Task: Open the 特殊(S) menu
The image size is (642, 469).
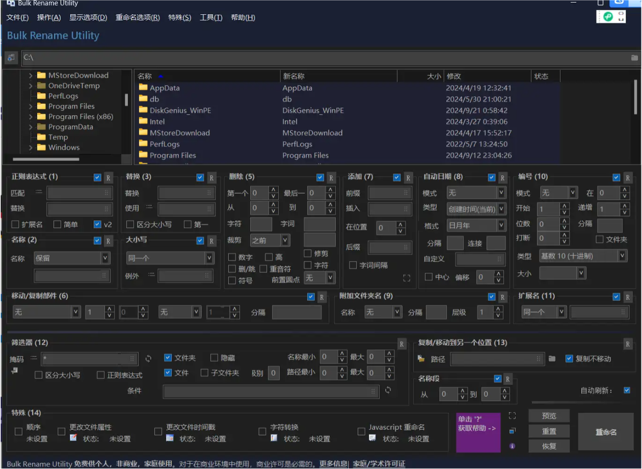Action: point(180,17)
